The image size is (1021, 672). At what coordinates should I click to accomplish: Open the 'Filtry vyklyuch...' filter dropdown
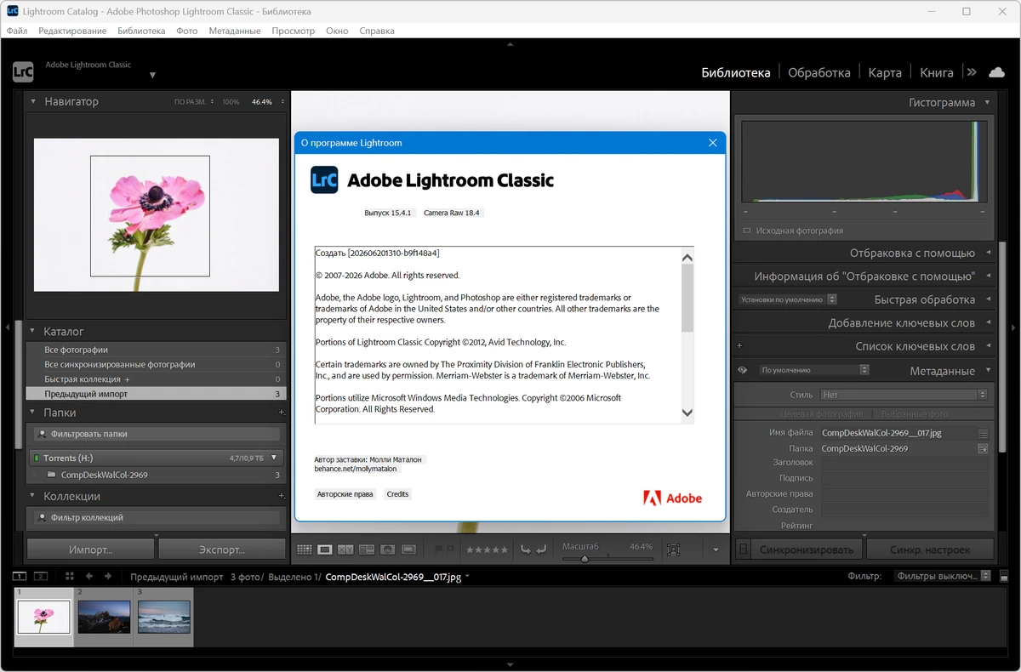[943, 576]
